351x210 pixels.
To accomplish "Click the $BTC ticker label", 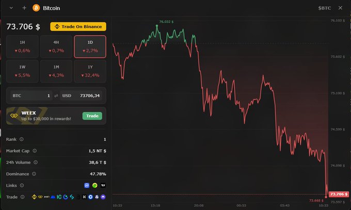I will (x=325, y=8).
